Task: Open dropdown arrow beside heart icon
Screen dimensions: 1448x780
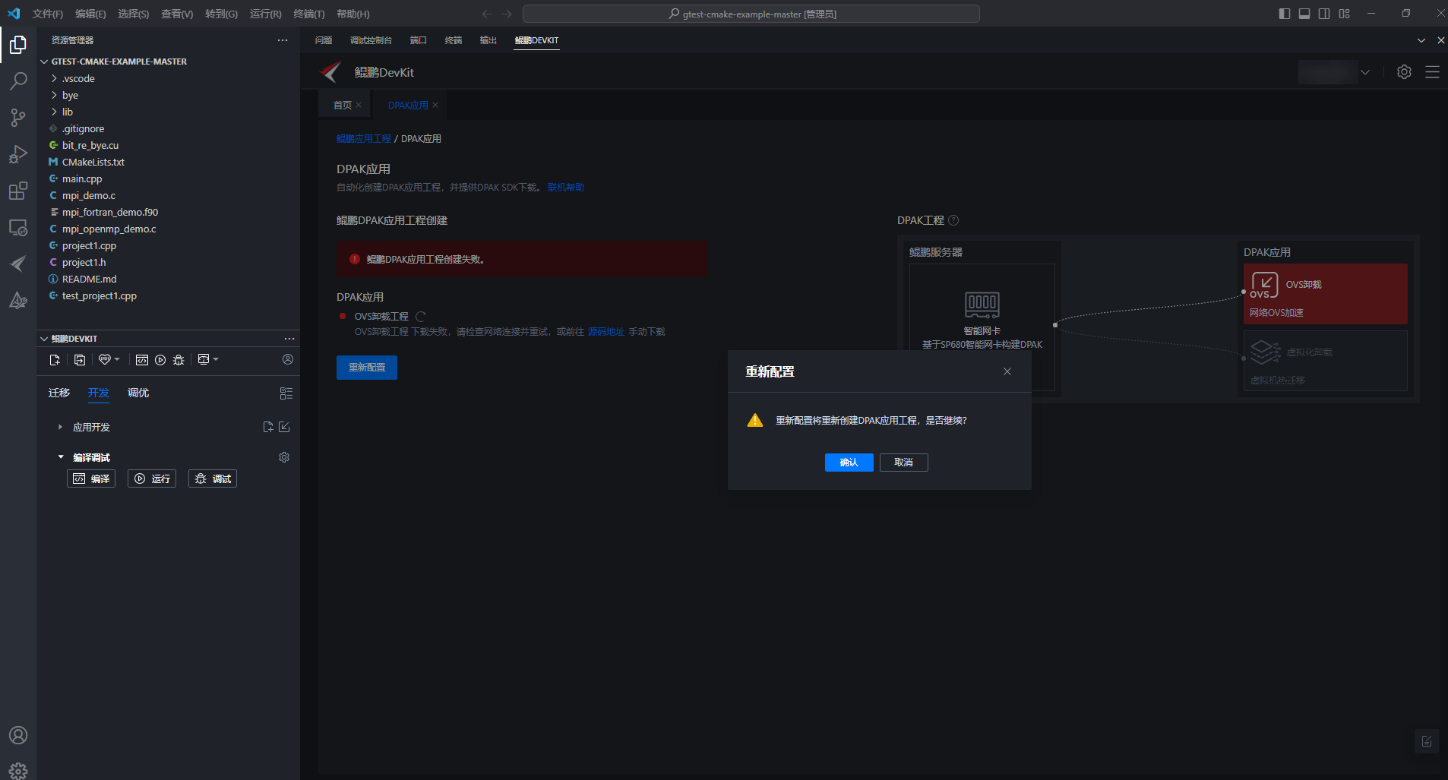Action: [x=117, y=359]
